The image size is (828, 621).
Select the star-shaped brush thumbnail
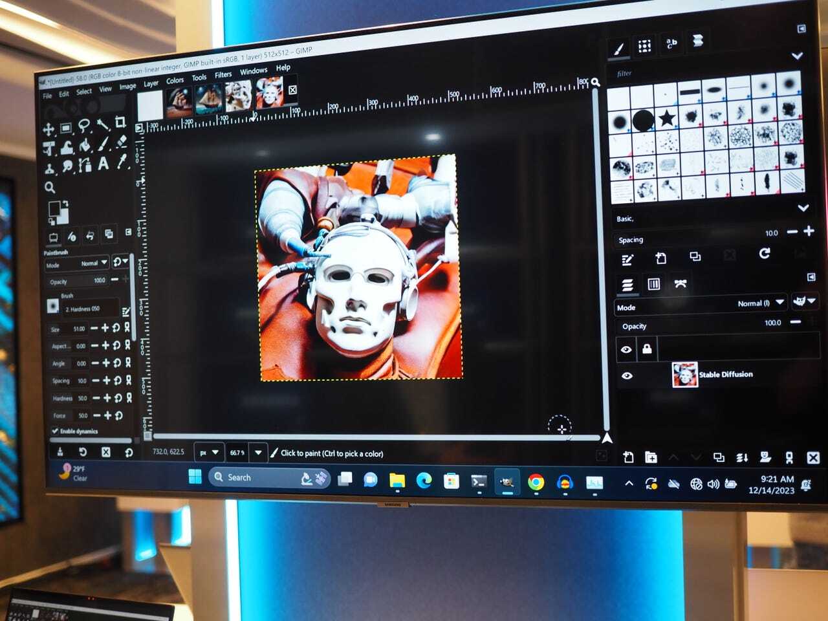(667, 118)
